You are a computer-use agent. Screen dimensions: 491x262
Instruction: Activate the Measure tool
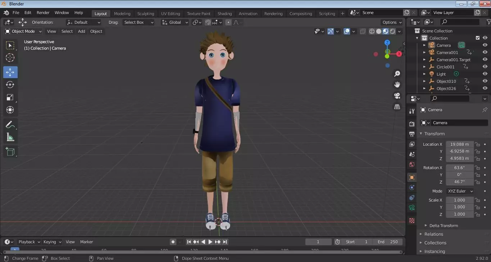point(10,137)
